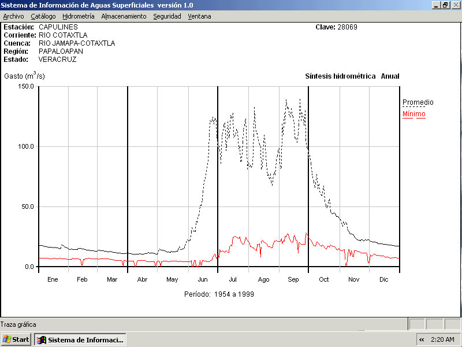Close the application with the X button

(455, 5)
